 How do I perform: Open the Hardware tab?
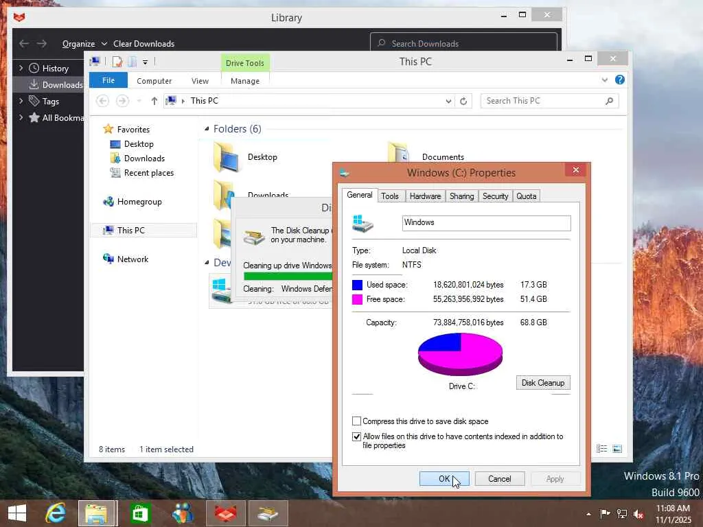tap(425, 196)
